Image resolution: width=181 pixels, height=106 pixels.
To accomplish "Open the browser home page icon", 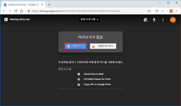I will tap(21, 11).
